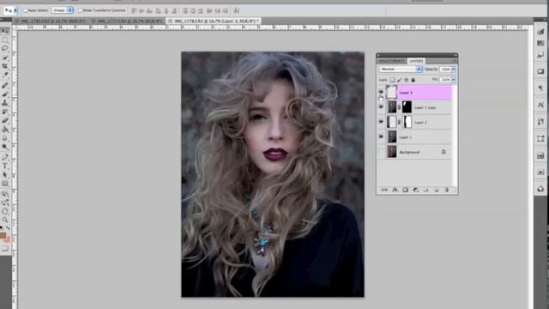Click the add layer style fx icon

(395, 190)
